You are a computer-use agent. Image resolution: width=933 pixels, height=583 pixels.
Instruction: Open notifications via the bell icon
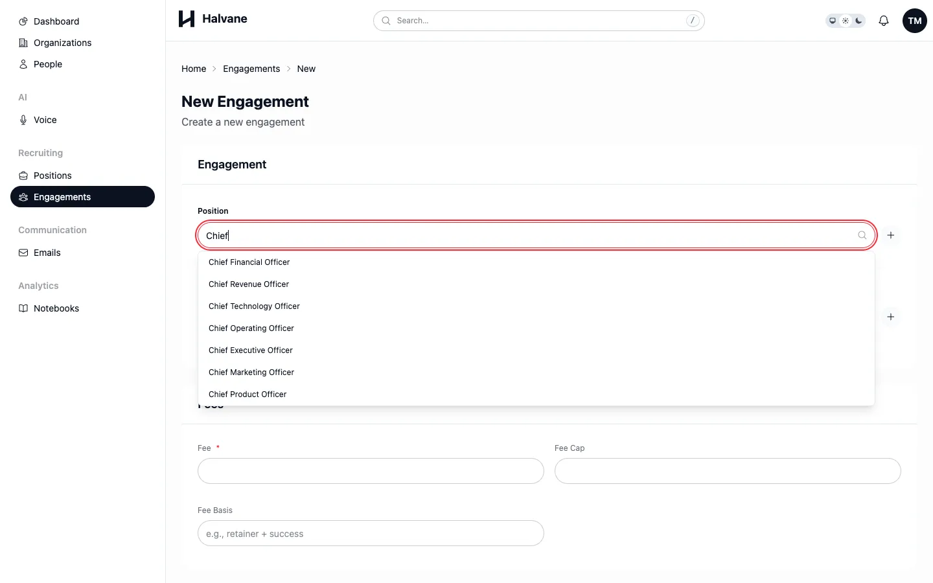point(884,21)
